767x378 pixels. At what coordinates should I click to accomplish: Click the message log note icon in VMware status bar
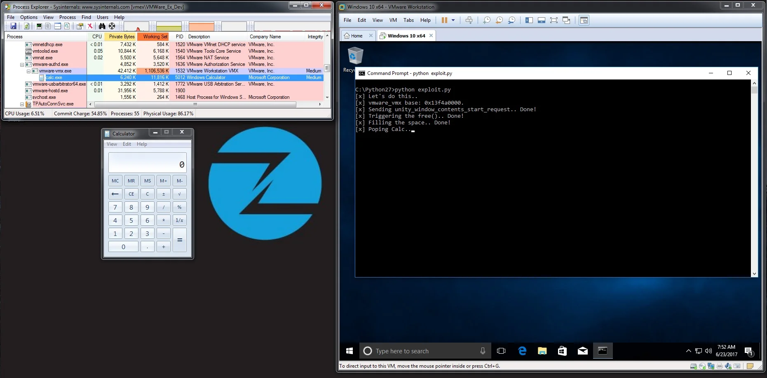pyautogui.click(x=750, y=366)
